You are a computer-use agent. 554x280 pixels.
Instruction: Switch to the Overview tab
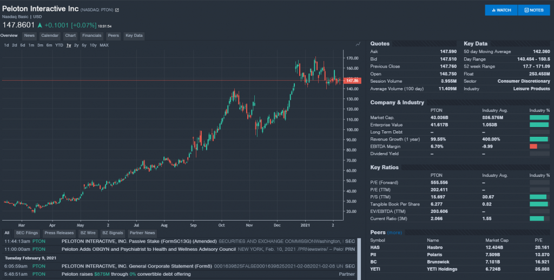coord(9,36)
